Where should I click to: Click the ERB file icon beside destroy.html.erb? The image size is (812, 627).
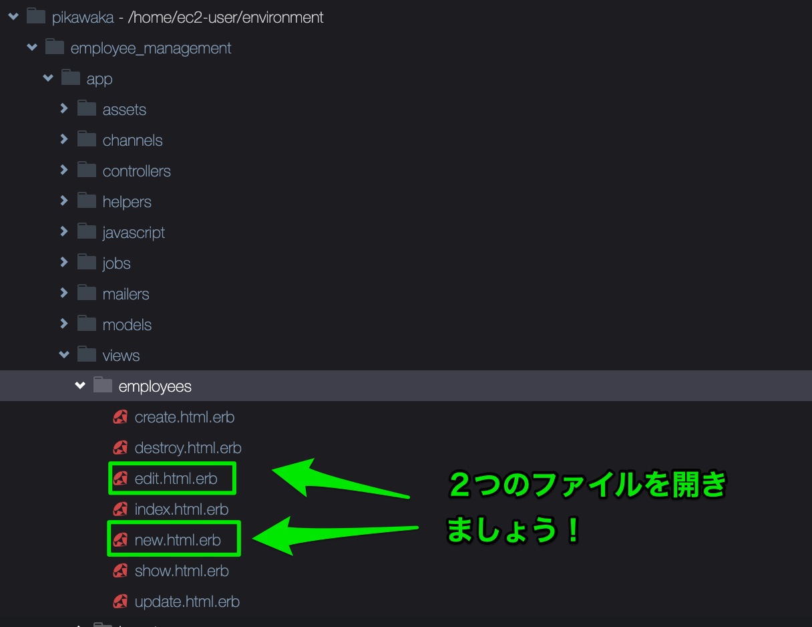point(120,448)
